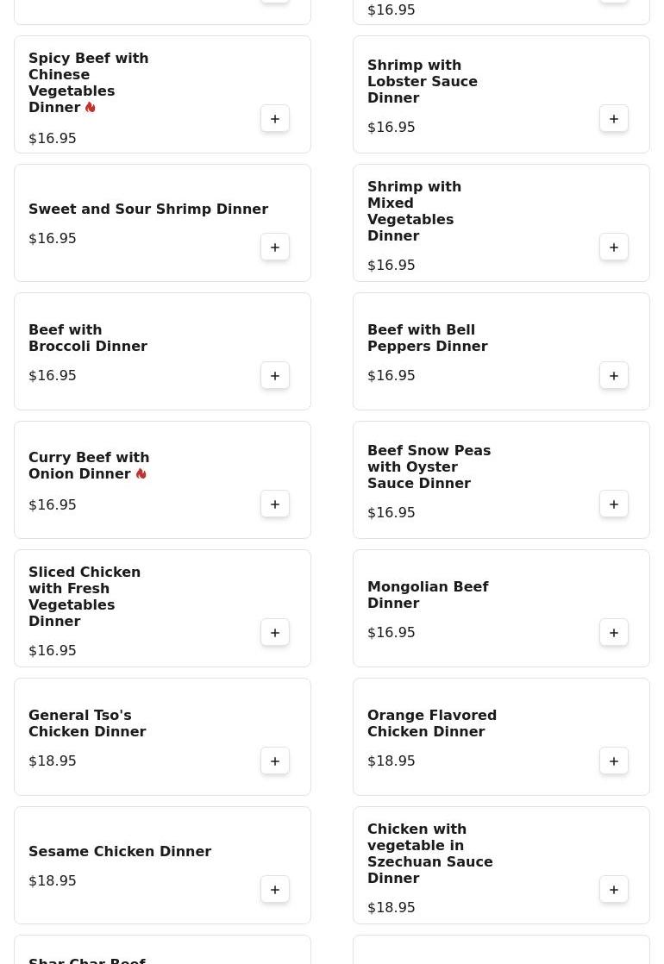Add Beef with Bell Peppers Dinner
Image resolution: width=664 pixels, height=964 pixels.
614,376
